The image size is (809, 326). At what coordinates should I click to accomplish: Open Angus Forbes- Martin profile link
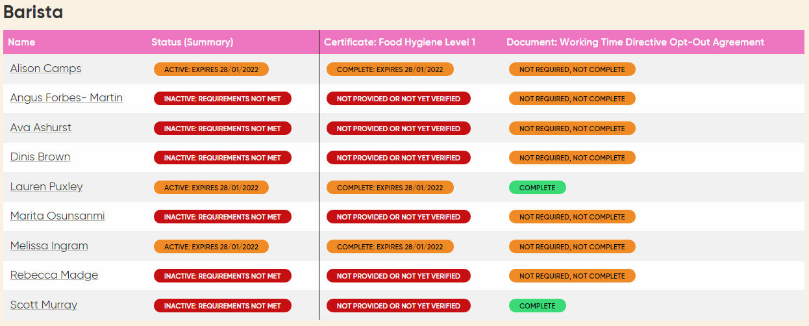click(x=66, y=98)
